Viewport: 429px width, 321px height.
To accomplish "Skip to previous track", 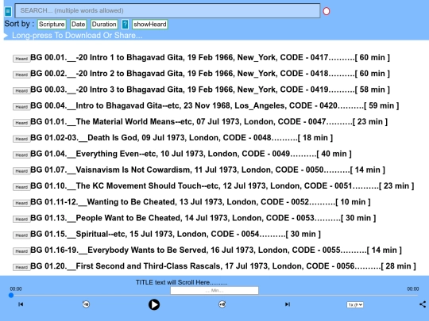I will coord(21,304).
